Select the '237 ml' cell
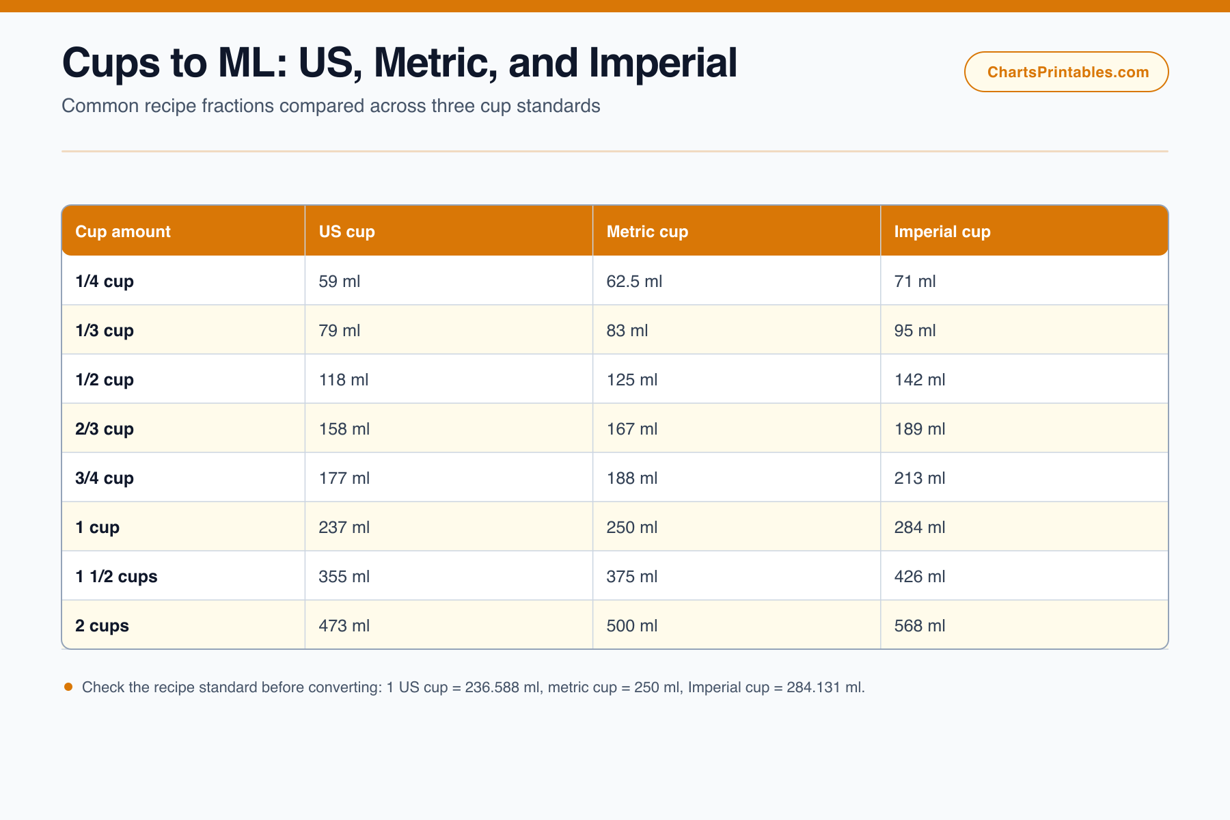The height and width of the screenshot is (820, 1230). click(x=449, y=526)
